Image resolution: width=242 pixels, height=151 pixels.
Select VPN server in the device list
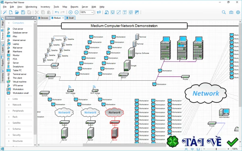(x=18, y=85)
